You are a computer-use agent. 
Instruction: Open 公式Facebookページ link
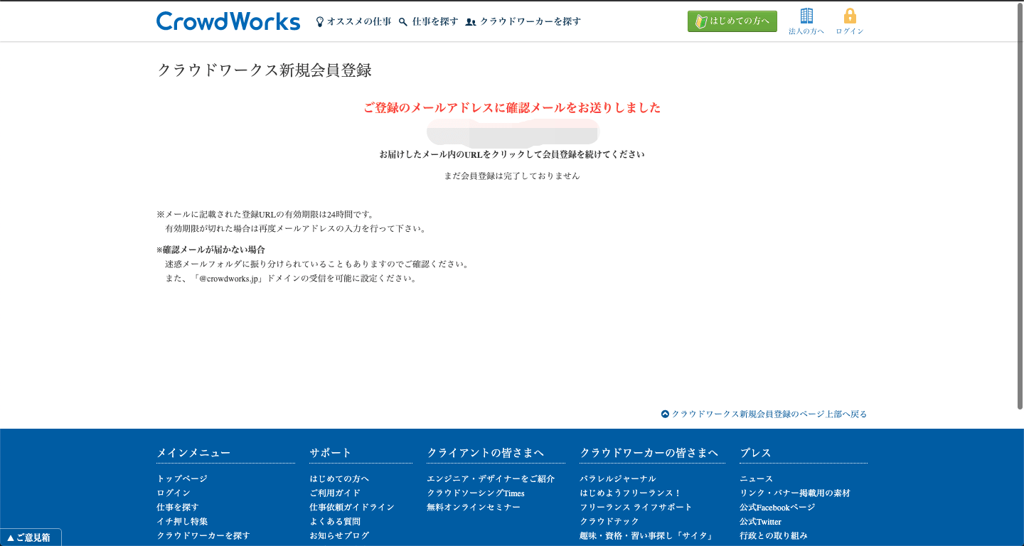pyautogui.click(x=777, y=507)
